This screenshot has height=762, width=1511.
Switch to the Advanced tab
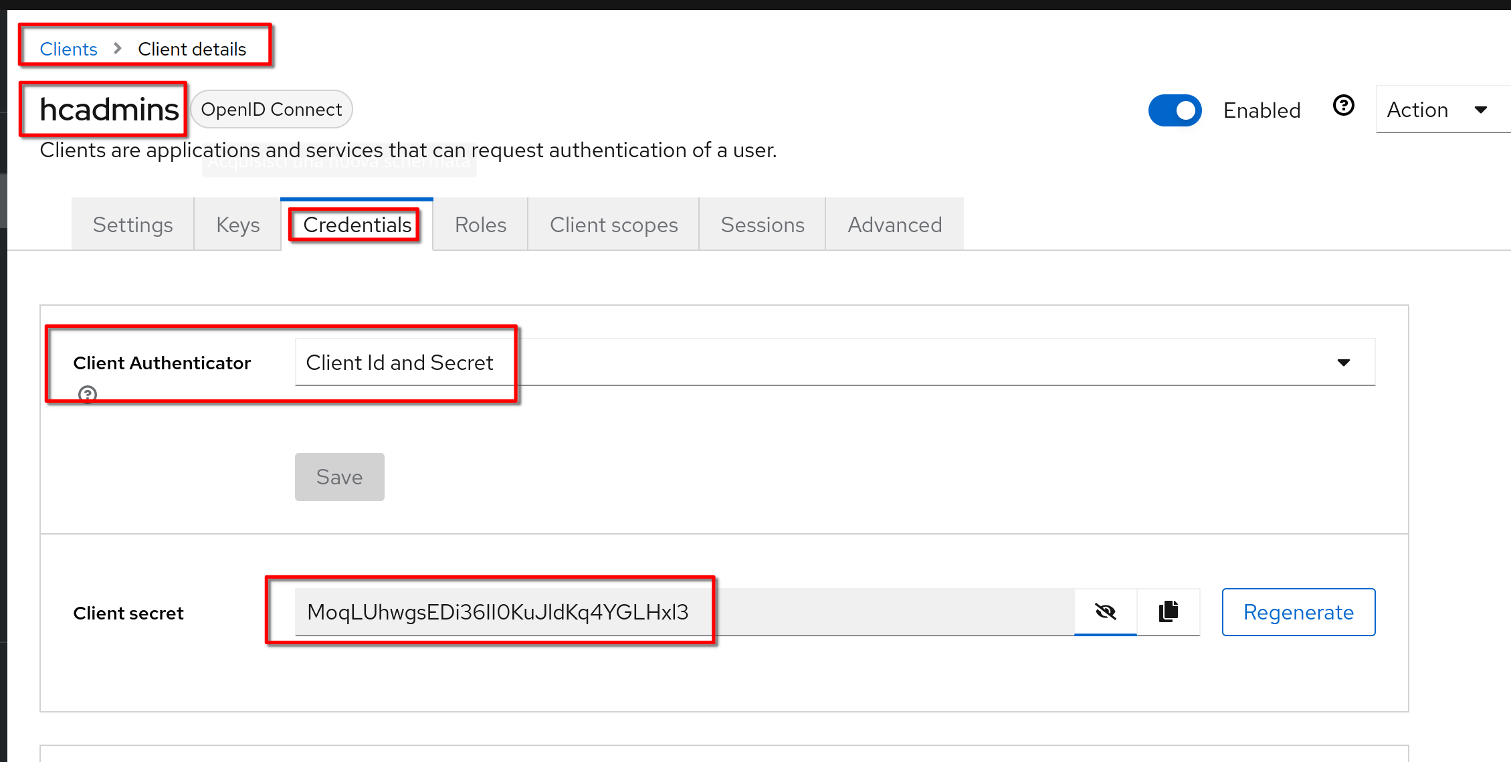click(894, 225)
